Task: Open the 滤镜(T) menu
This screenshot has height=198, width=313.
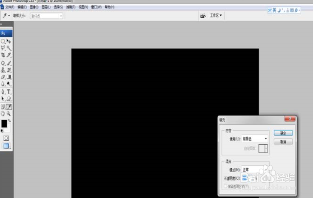Action: (71, 7)
